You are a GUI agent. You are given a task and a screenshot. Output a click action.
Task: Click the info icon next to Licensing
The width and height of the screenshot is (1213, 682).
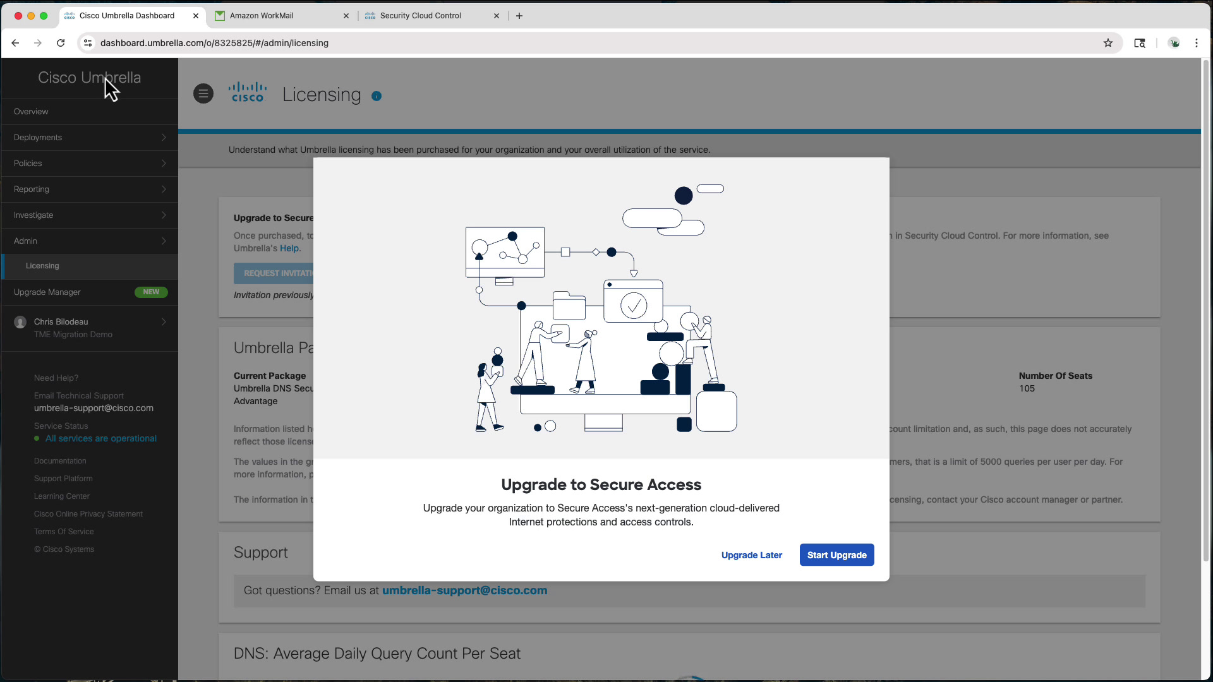coord(377,96)
